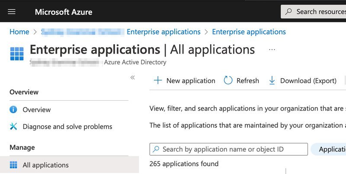This screenshot has width=346, height=174.
Task: Go to Microsoft Azure home title
Action: coord(64,12)
